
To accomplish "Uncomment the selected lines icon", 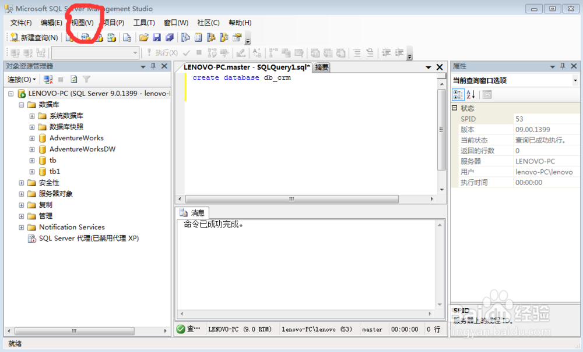I will click(x=370, y=53).
